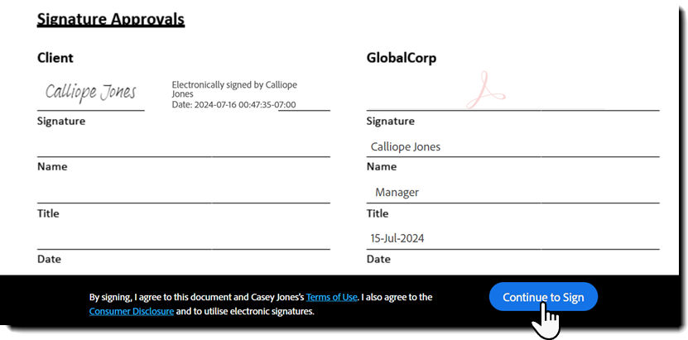Click the GlobalCorp section heading
Viewport: 688px width, 340px height.
click(x=401, y=58)
